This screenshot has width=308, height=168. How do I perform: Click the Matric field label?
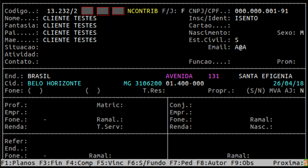pos(110,105)
